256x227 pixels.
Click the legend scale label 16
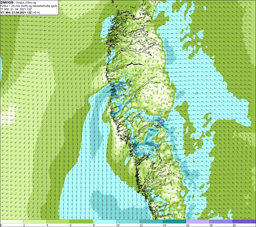point(188,225)
